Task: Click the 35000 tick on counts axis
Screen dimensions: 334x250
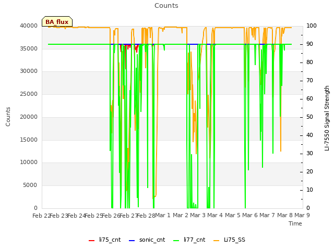Action: click(x=29, y=48)
